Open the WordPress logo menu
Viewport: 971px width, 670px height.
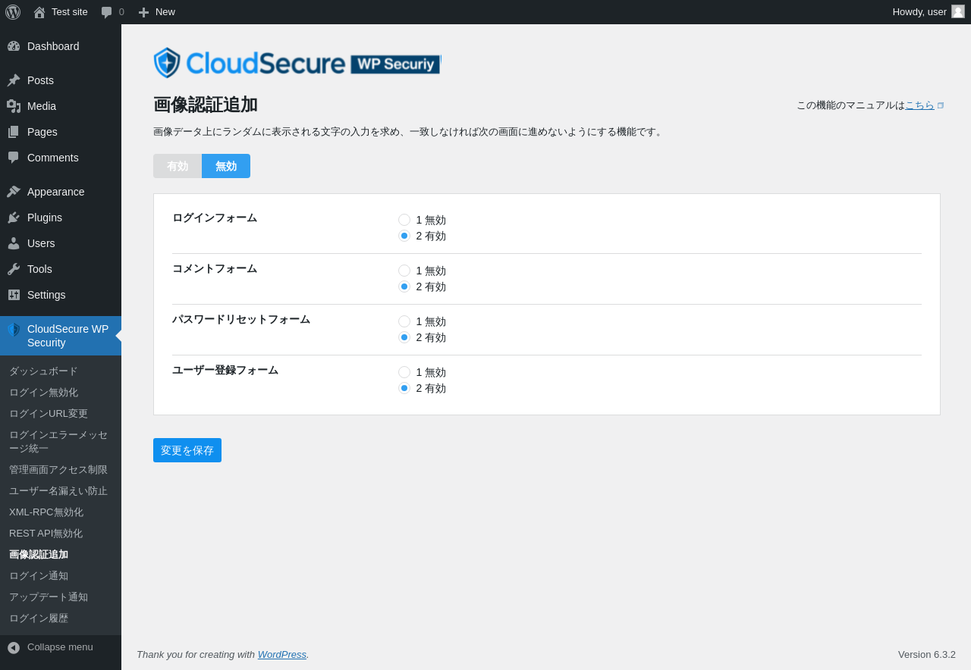coord(13,12)
